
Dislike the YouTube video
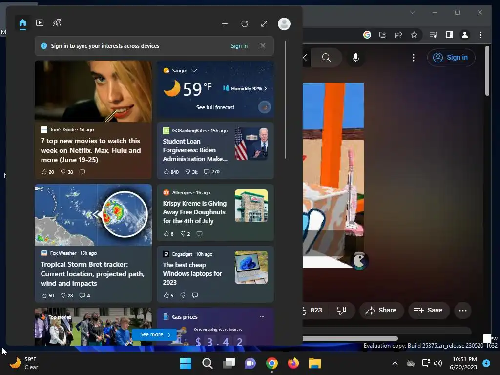341,310
